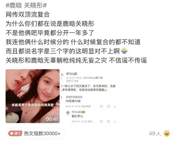Click the video duration label 00:41

52,119
